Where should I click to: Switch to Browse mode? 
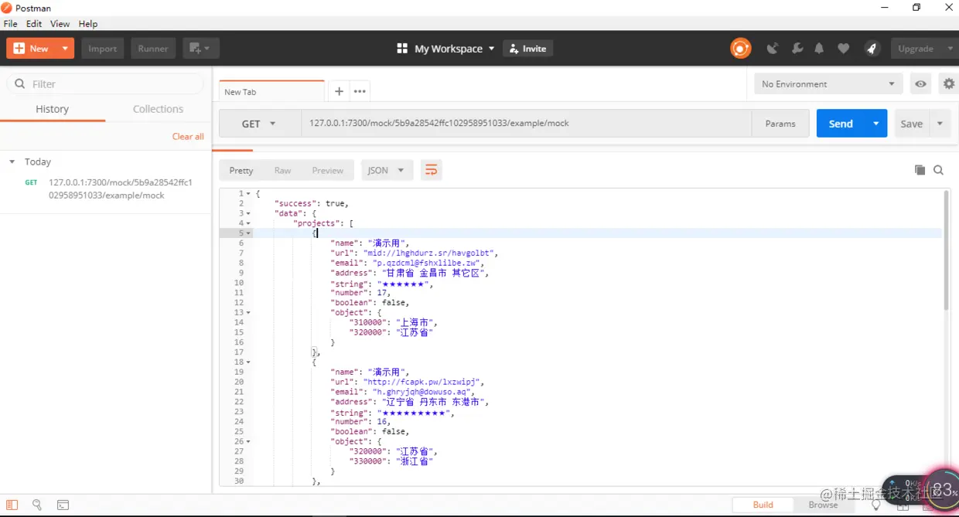click(x=823, y=505)
